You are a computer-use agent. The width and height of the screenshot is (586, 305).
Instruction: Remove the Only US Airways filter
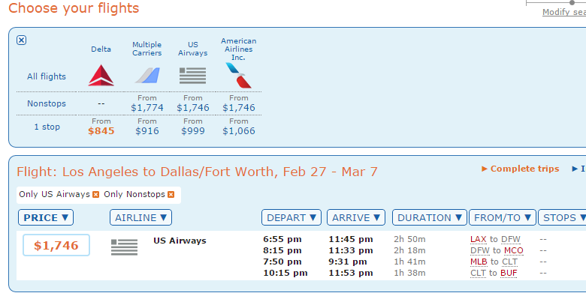(x=96, y=194)
